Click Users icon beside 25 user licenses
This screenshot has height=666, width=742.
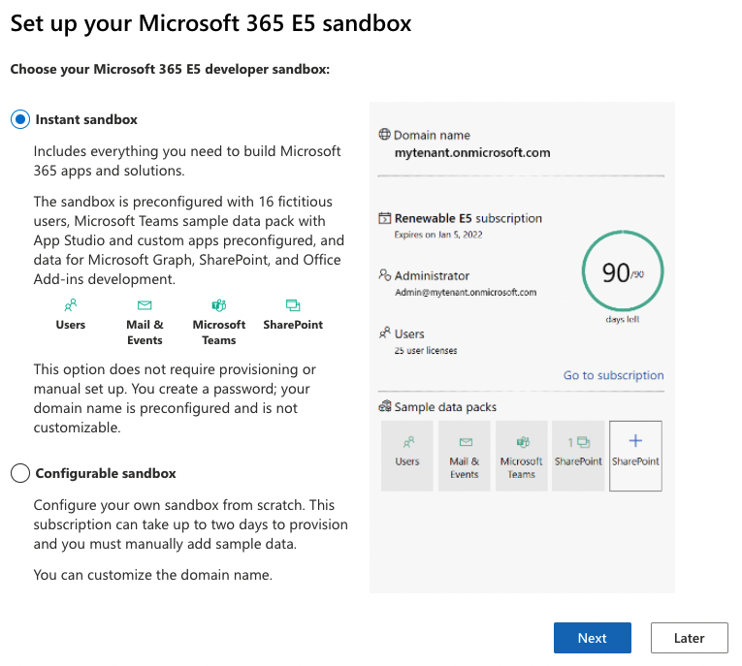[x=384, y=333]
